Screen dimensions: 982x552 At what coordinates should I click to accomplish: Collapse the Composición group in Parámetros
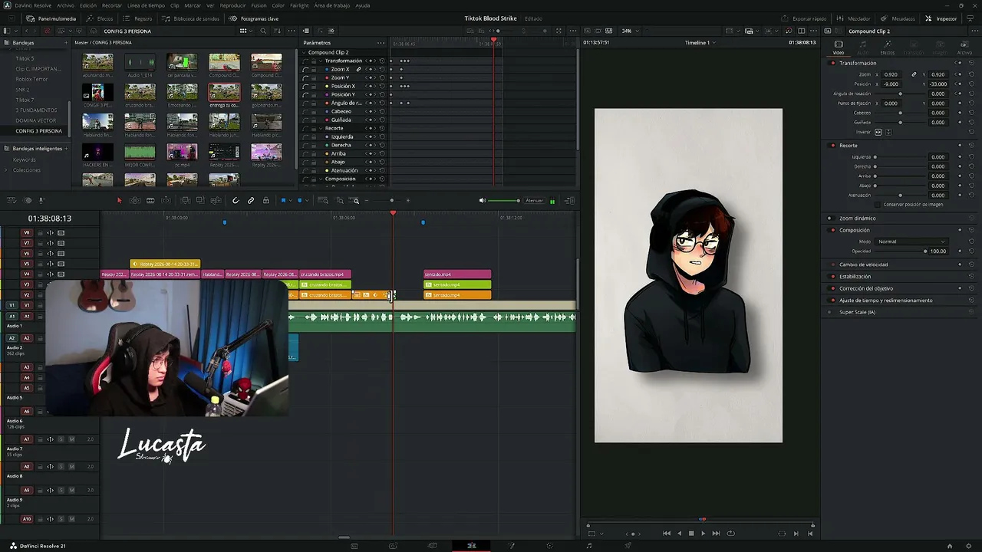pos(321,179)
